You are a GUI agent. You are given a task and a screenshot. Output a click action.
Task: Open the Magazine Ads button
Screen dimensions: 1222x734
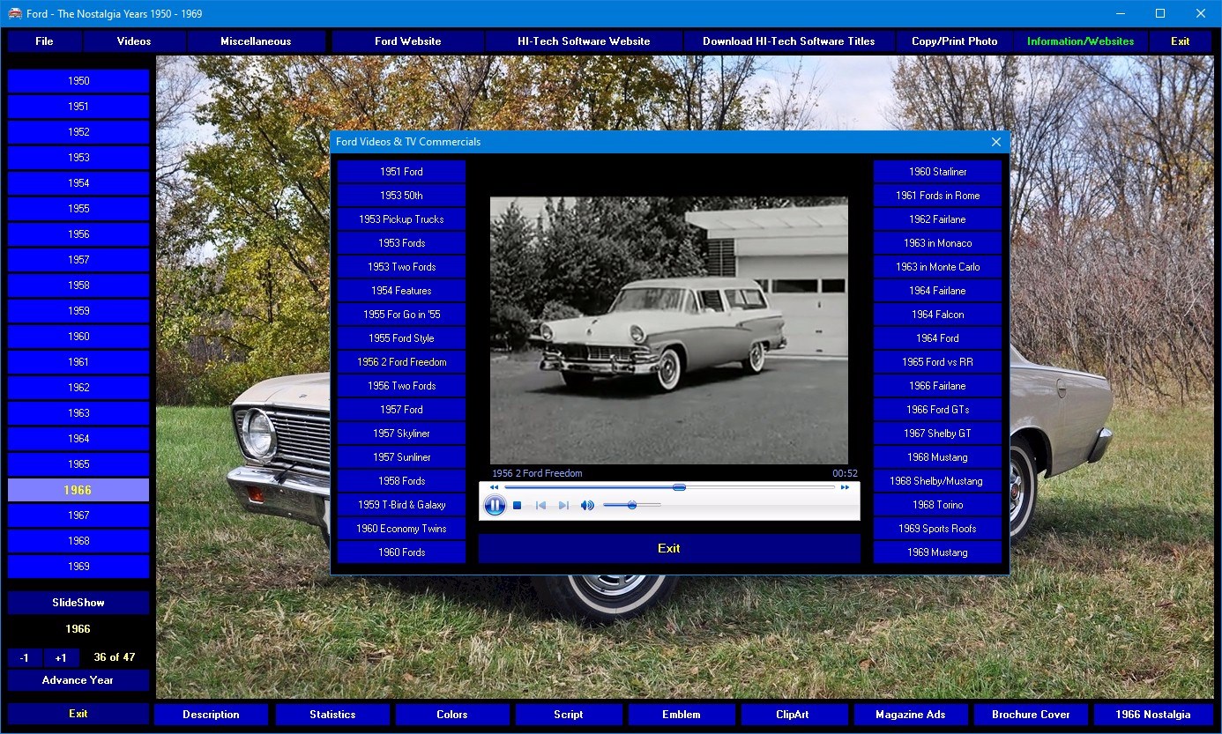pyautogui.click(x=911, y=715)
